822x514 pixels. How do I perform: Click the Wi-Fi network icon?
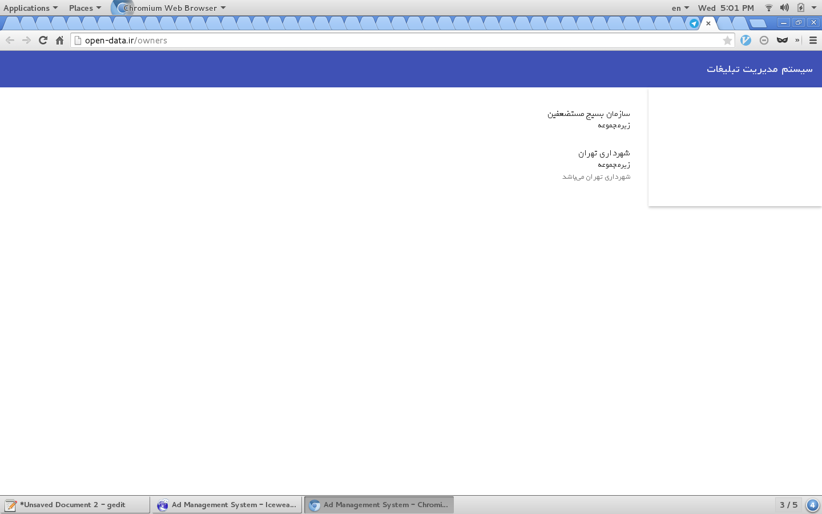click(769, 8)
